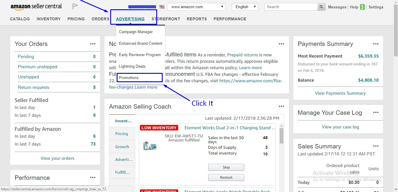Open the Orders menu

tap(100, 19)
